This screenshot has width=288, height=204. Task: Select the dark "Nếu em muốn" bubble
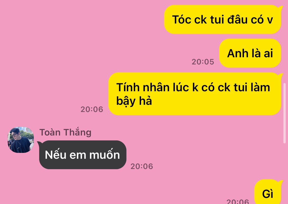[82, 155]
